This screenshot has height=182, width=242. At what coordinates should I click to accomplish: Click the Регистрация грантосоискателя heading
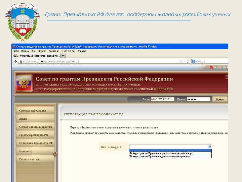[x=93, y=114]
